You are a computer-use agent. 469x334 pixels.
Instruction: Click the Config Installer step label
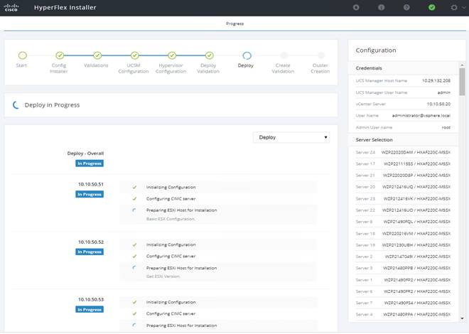pos(59,68)
